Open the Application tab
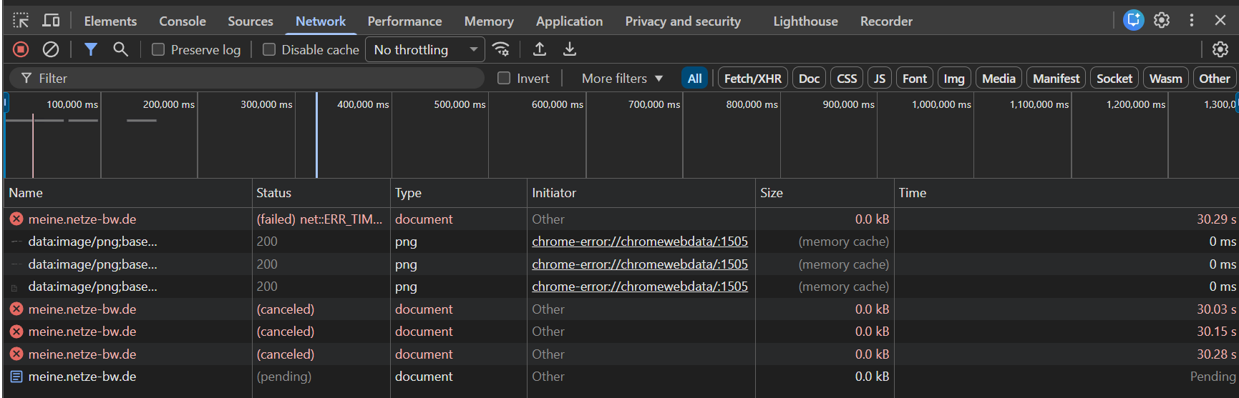 pos(569,21)
